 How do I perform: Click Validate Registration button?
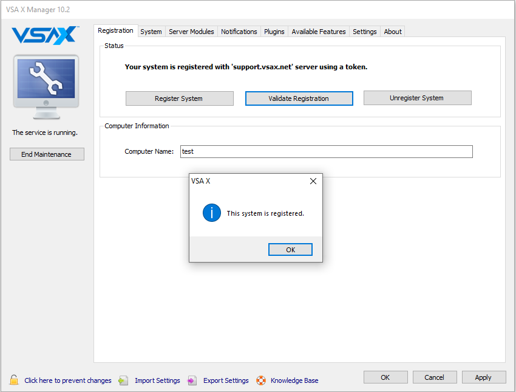[299, 98]
